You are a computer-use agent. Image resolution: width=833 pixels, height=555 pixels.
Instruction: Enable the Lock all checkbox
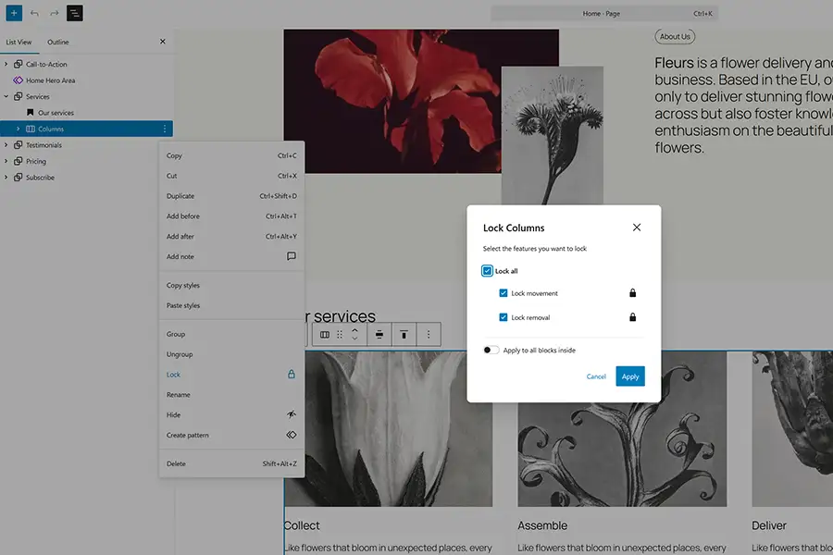488,270
